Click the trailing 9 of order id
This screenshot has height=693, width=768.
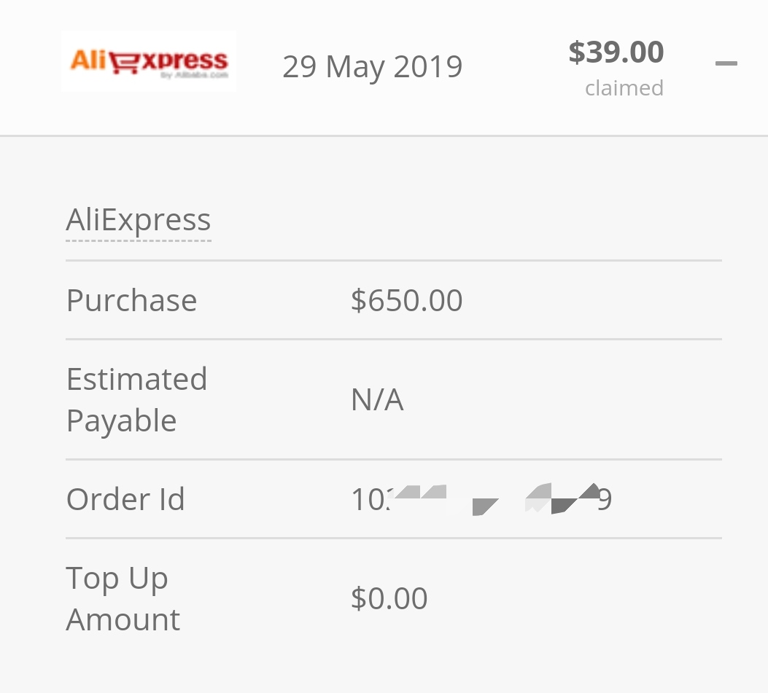(x=605, y=500)
